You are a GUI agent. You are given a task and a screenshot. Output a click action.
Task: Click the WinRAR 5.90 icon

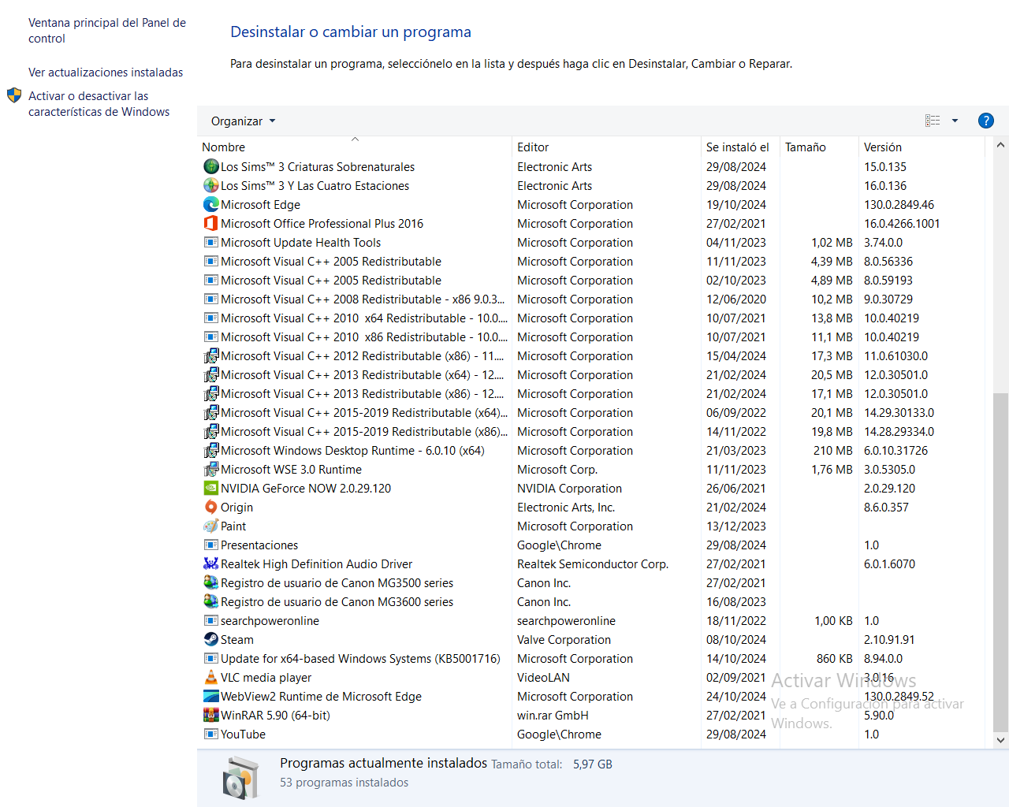point(211,715)
